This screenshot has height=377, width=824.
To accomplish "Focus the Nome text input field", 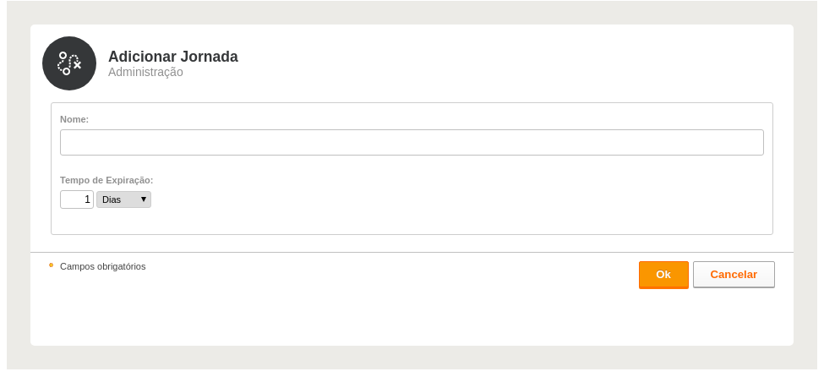I will tap(412, 143).
